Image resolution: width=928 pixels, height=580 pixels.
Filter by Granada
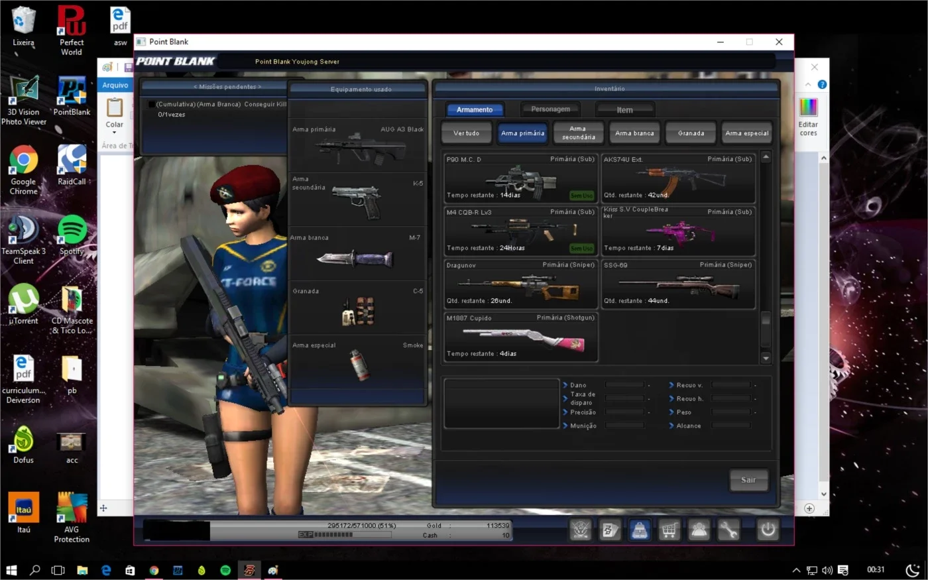[691, 133]
